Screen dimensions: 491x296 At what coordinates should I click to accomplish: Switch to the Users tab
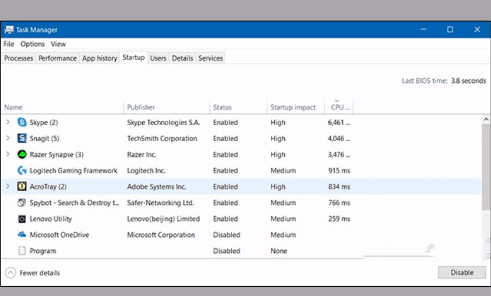(x=158, y=58)
